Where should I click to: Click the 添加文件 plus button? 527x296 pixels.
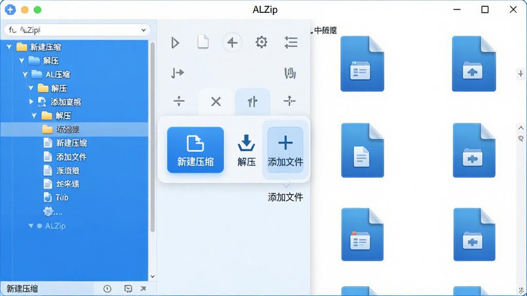pos(285,150)
